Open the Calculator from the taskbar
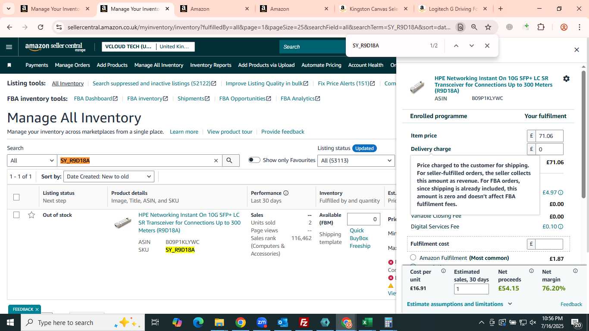Viewport: 589px width, 331px height. 388,322
